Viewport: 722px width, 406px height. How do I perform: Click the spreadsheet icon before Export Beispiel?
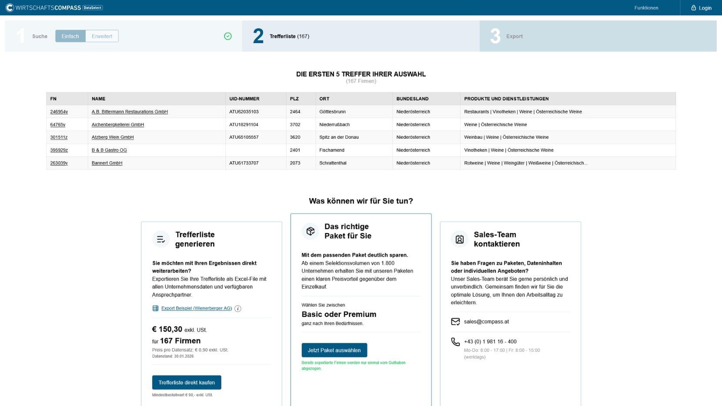point(155,308)
